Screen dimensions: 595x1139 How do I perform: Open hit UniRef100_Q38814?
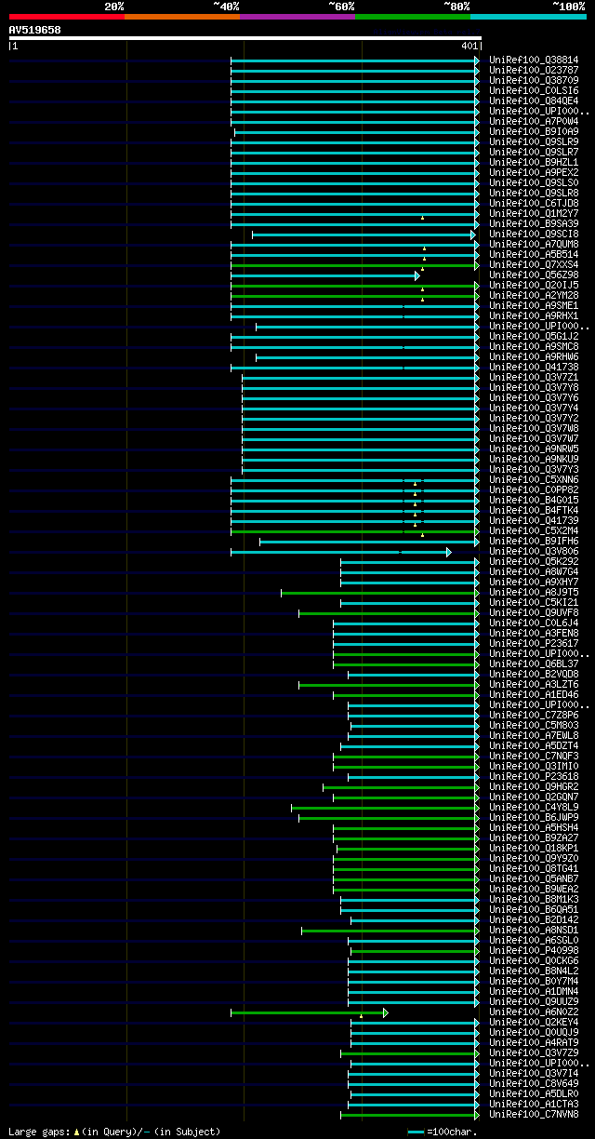click(x=534, y=60)
